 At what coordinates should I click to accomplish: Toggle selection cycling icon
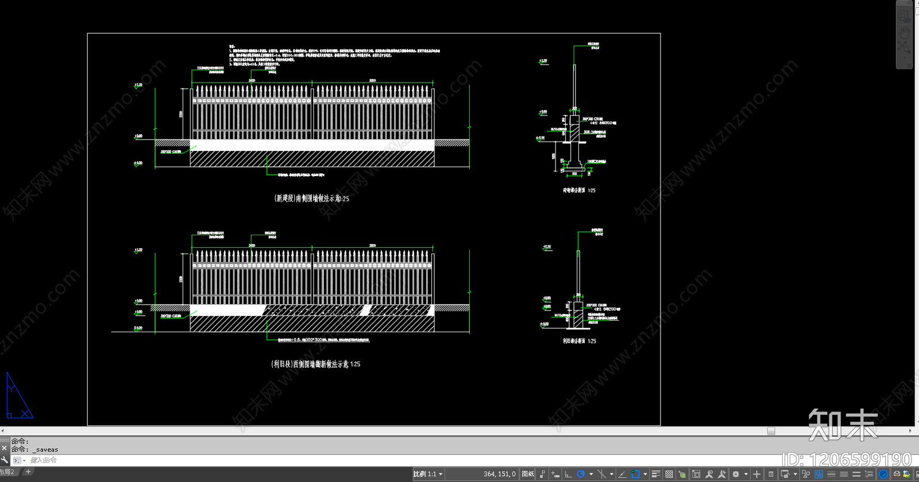point(682,474)
